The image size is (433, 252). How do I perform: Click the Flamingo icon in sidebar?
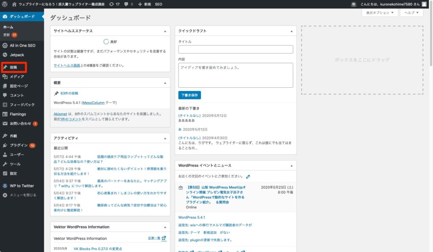[5, 114]
